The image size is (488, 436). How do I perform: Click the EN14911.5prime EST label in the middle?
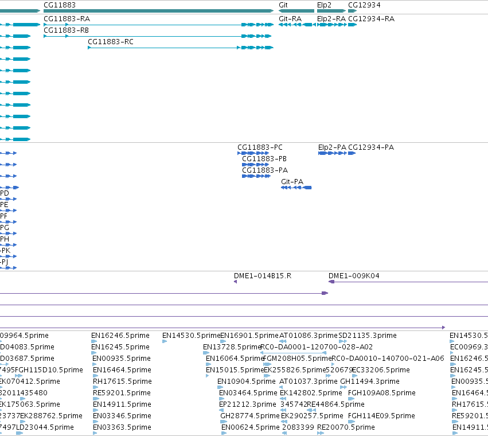click(x=122, y=404)
